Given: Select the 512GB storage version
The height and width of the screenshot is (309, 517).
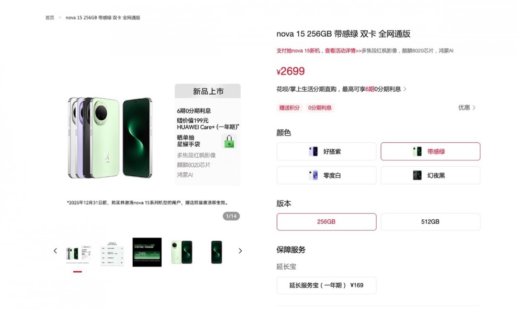Looking at the screenshot, I should pos(430,222).
